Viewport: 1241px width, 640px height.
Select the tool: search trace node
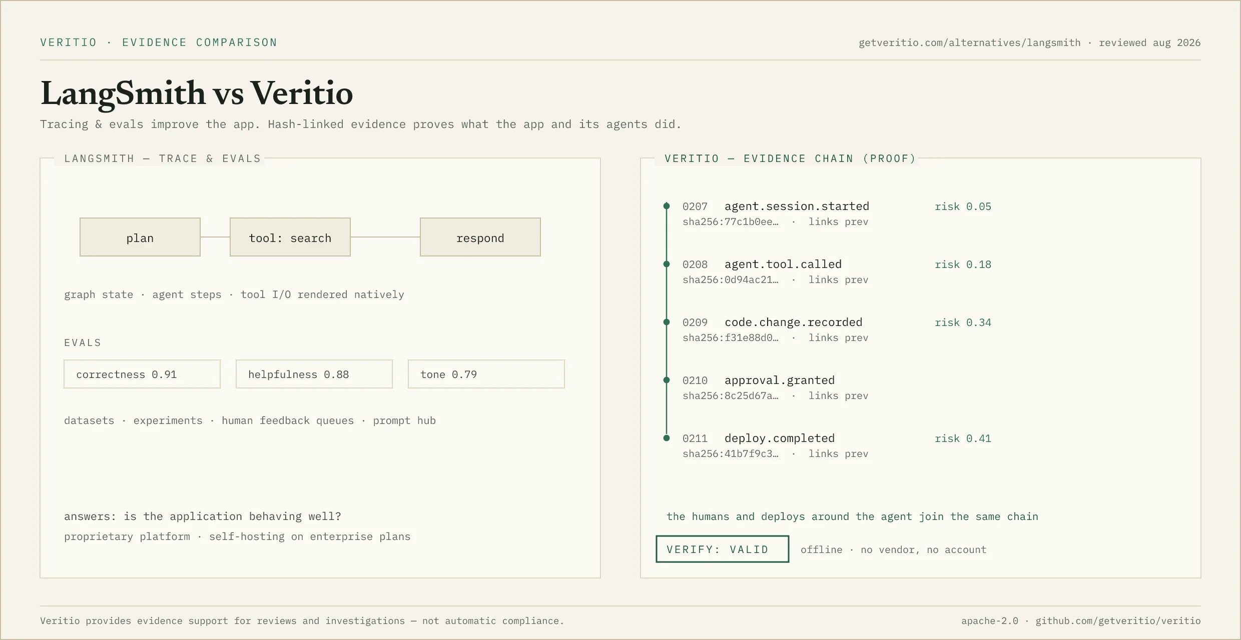pos(290,237)
